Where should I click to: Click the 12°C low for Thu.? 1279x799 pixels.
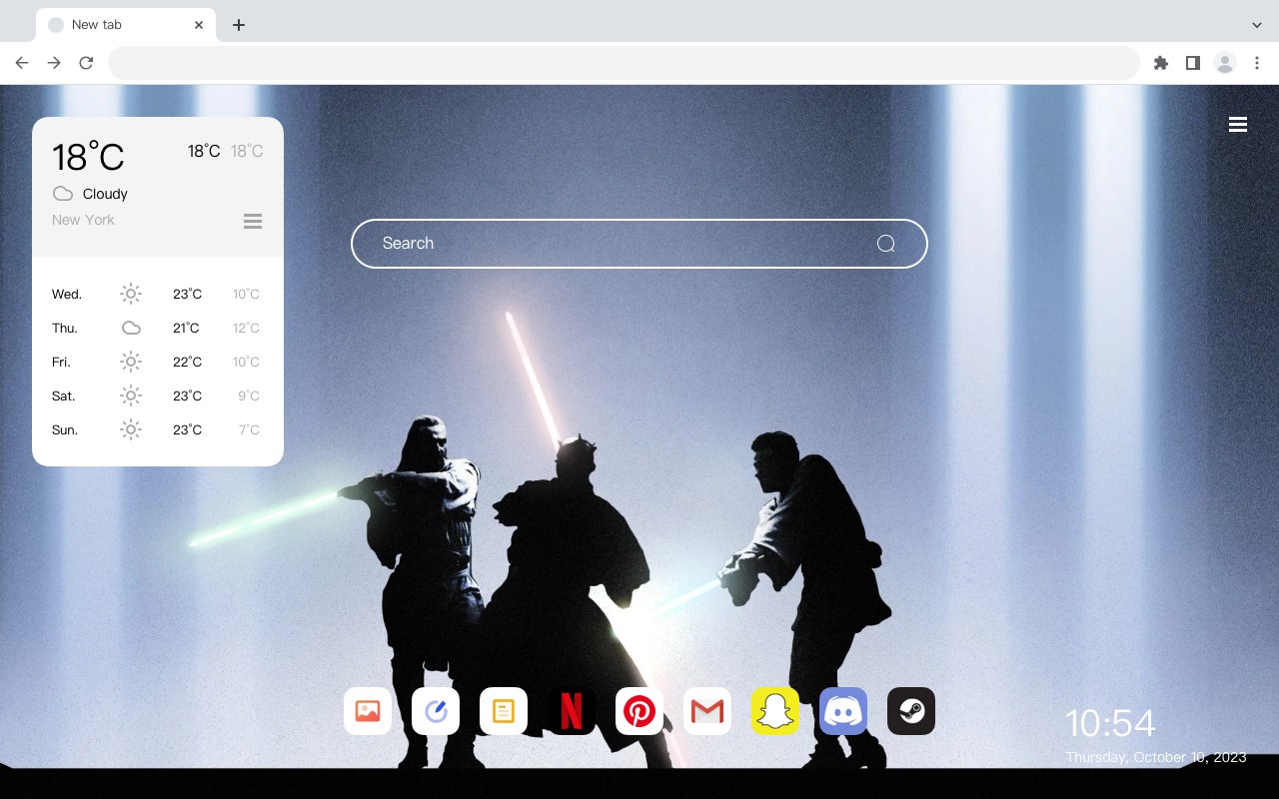pyautogui.click(x=246, y=328)
